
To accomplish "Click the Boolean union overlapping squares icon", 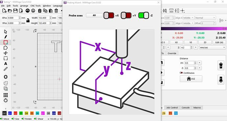I will (x=6, y=83).
